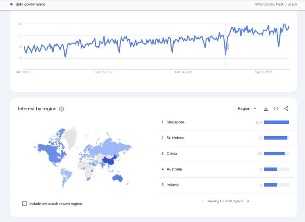Click the Note marker on the chart
Viewport: 305px width, 222px height.
point(228,47)
